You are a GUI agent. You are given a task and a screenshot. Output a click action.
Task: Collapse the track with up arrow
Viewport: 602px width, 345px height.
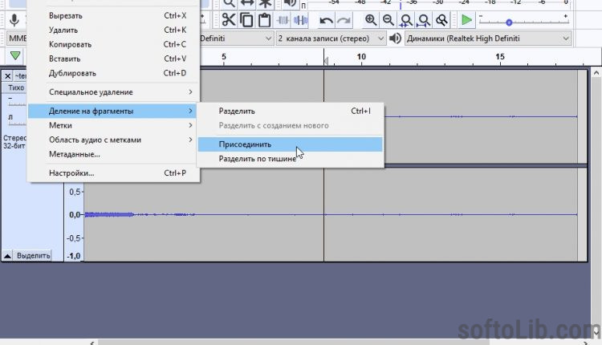click(x=7, y=256)
